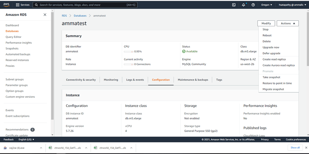Image resolution: width=309 pixels, height=154 pixels.
Task: Collapse the Actions dropdown button
Action: point(287,23)
